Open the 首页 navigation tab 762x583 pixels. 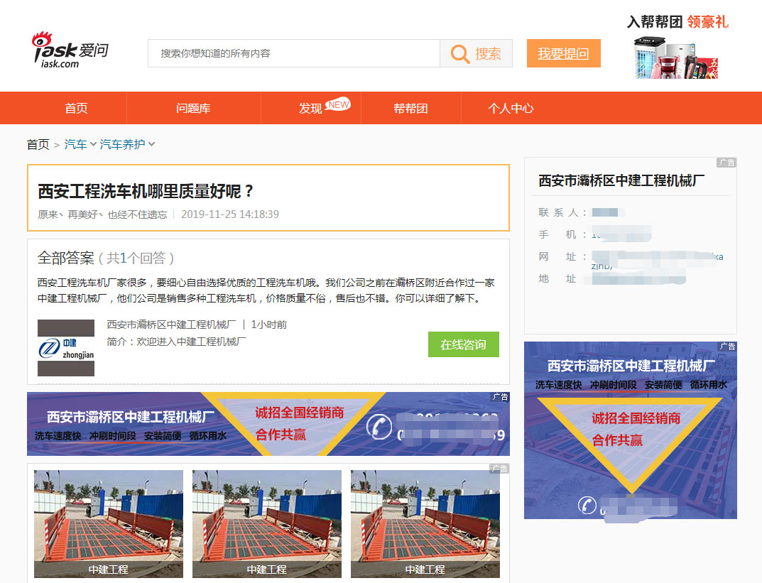76,109
